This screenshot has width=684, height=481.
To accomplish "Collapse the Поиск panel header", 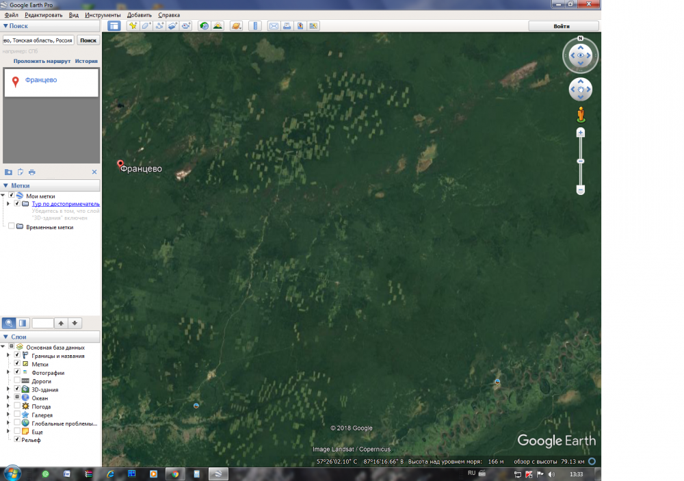I will coord(6,25).
